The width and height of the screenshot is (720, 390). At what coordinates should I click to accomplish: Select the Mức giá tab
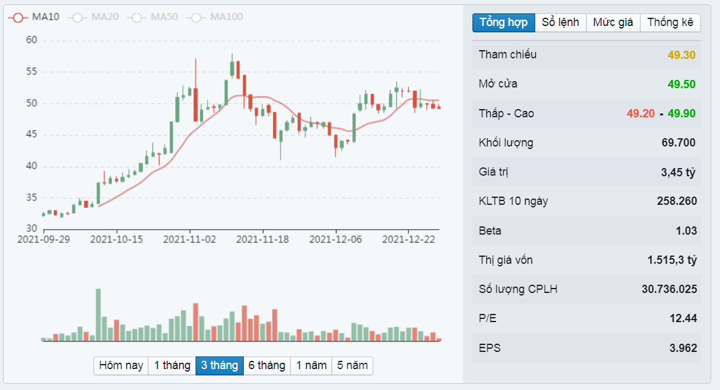613,22
